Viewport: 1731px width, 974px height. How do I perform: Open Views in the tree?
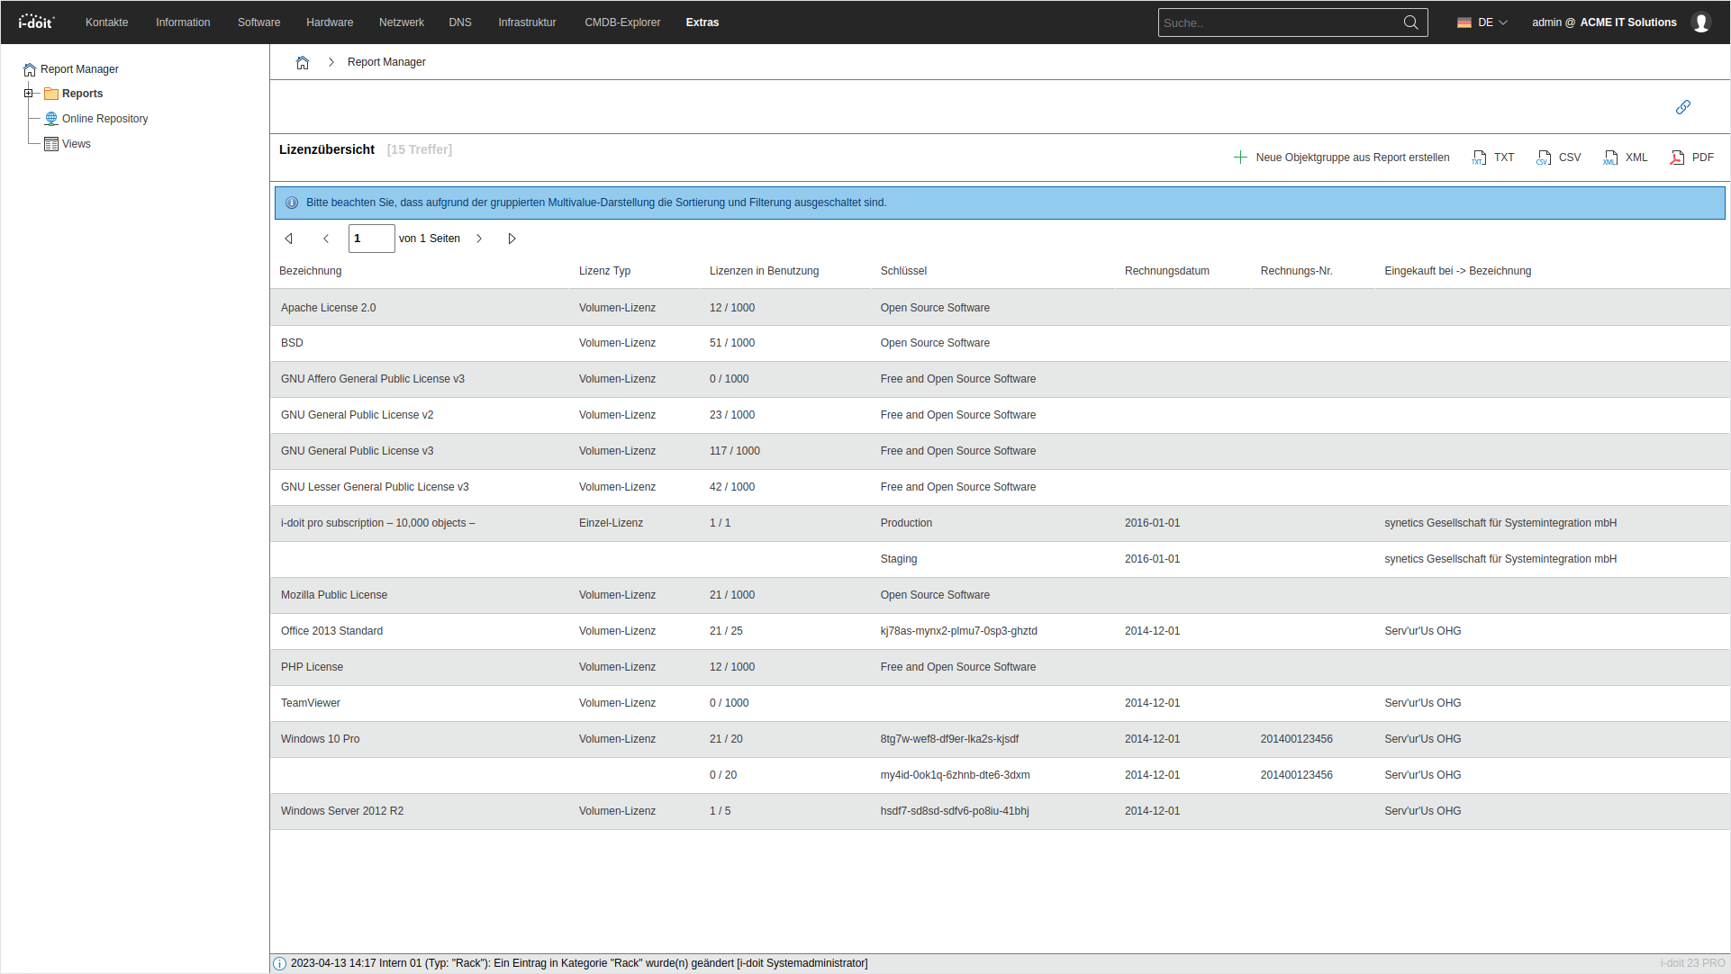77,144
